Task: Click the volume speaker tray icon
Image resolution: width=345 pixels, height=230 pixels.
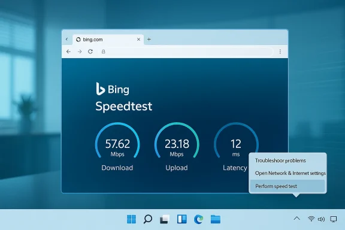Action: pyautogui.click(x=322, y=219)
